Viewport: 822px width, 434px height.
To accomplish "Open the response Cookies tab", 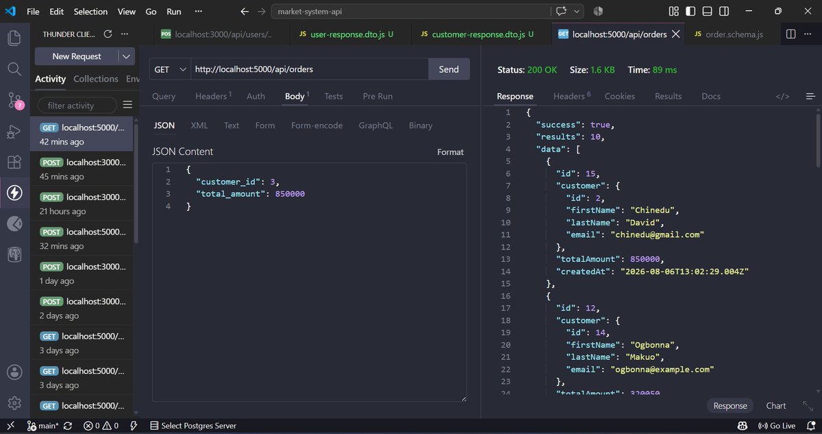I will click(x=620, y=97).
